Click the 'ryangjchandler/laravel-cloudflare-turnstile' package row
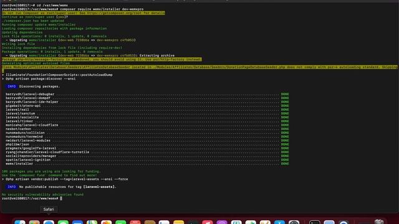 click(x=147, y=152)
